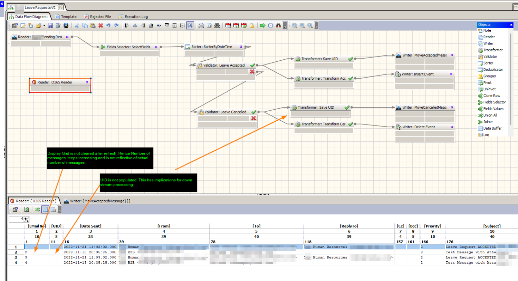Close the Leave Requests-V2 document tab

pos(61,7)
